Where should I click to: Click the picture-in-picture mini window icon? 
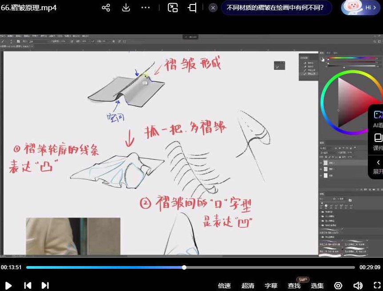(173, 8)
